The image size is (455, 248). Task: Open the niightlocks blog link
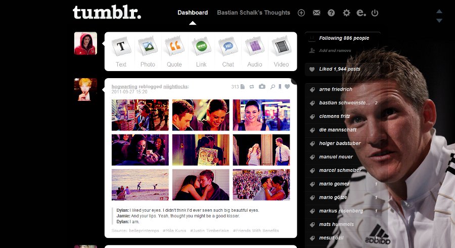pyautogui.click(x=175, y=87)
